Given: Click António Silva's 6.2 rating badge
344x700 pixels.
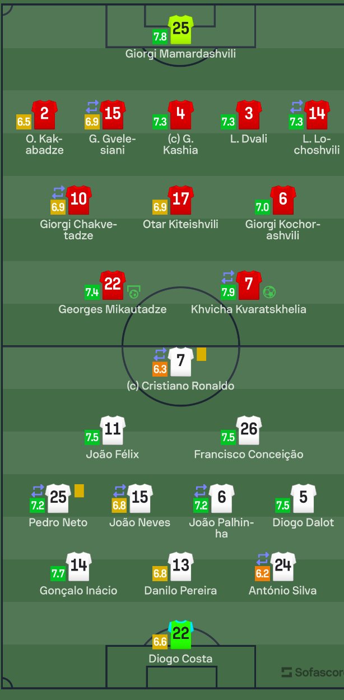Looking at the screenshot, I should point(262,573).
